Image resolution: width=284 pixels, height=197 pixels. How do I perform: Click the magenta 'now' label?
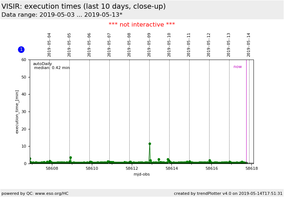[238, 67]
